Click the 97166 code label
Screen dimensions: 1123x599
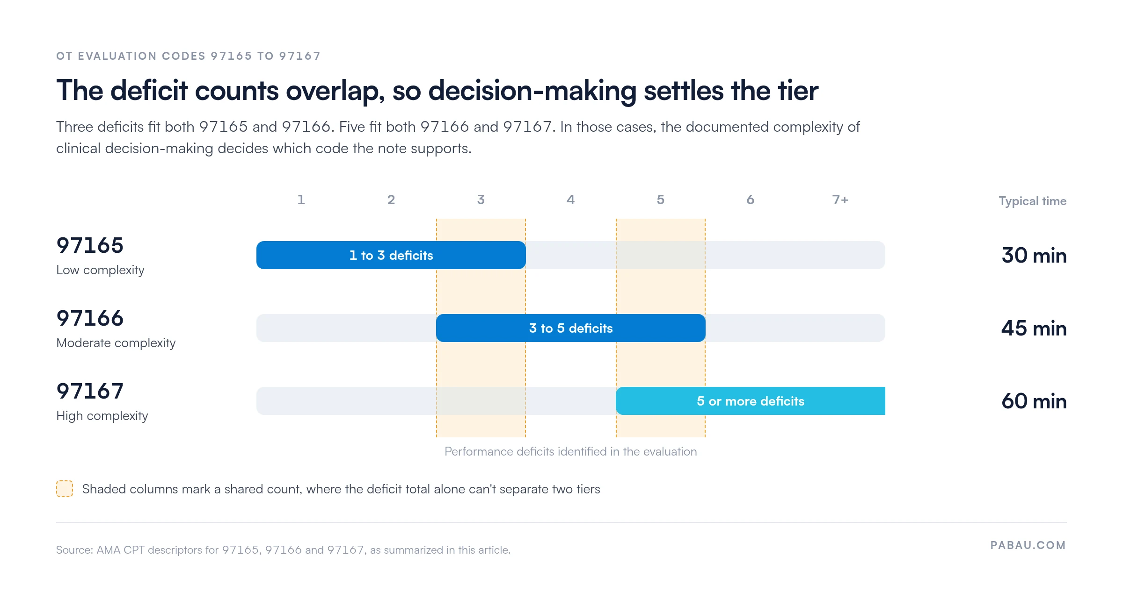tap(90, 318)
